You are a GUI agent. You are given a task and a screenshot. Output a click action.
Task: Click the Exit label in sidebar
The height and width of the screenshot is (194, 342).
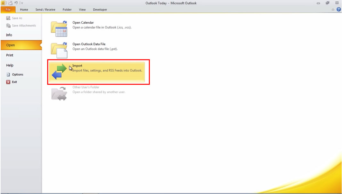[14, 82]
